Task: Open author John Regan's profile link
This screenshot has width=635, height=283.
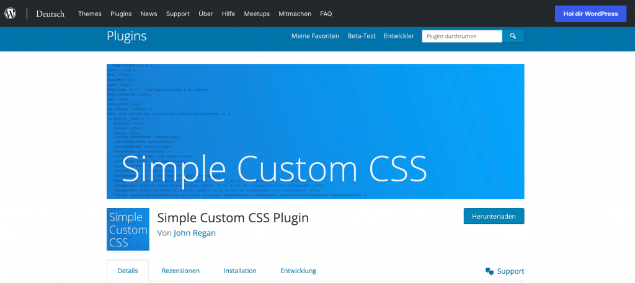Action: pos(195,233)
